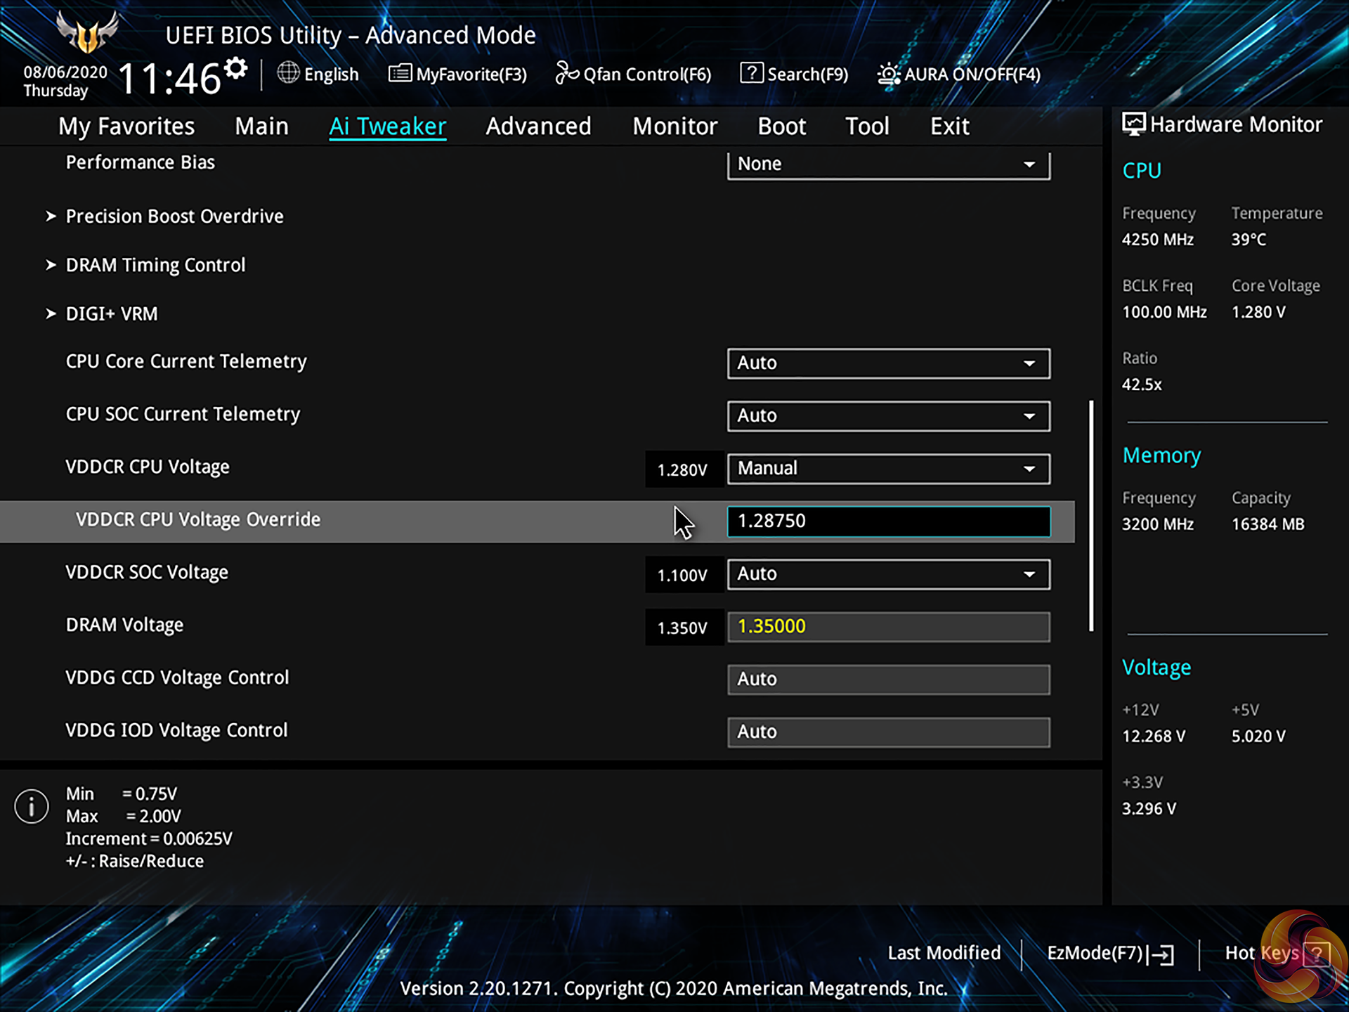Click the info icon in help panel
Viewport: 1349px width, 1012px height.
coord(32,805)
